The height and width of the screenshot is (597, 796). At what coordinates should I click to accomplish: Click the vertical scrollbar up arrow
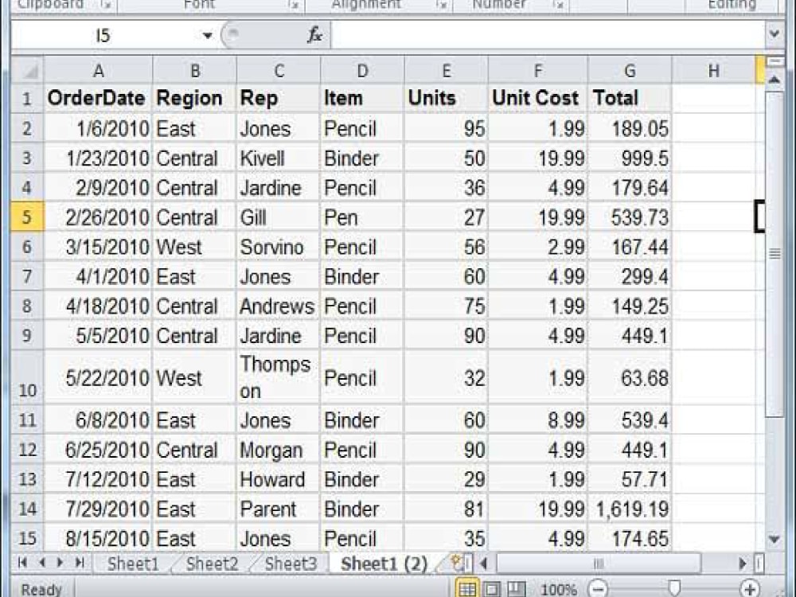click(775, 79)
